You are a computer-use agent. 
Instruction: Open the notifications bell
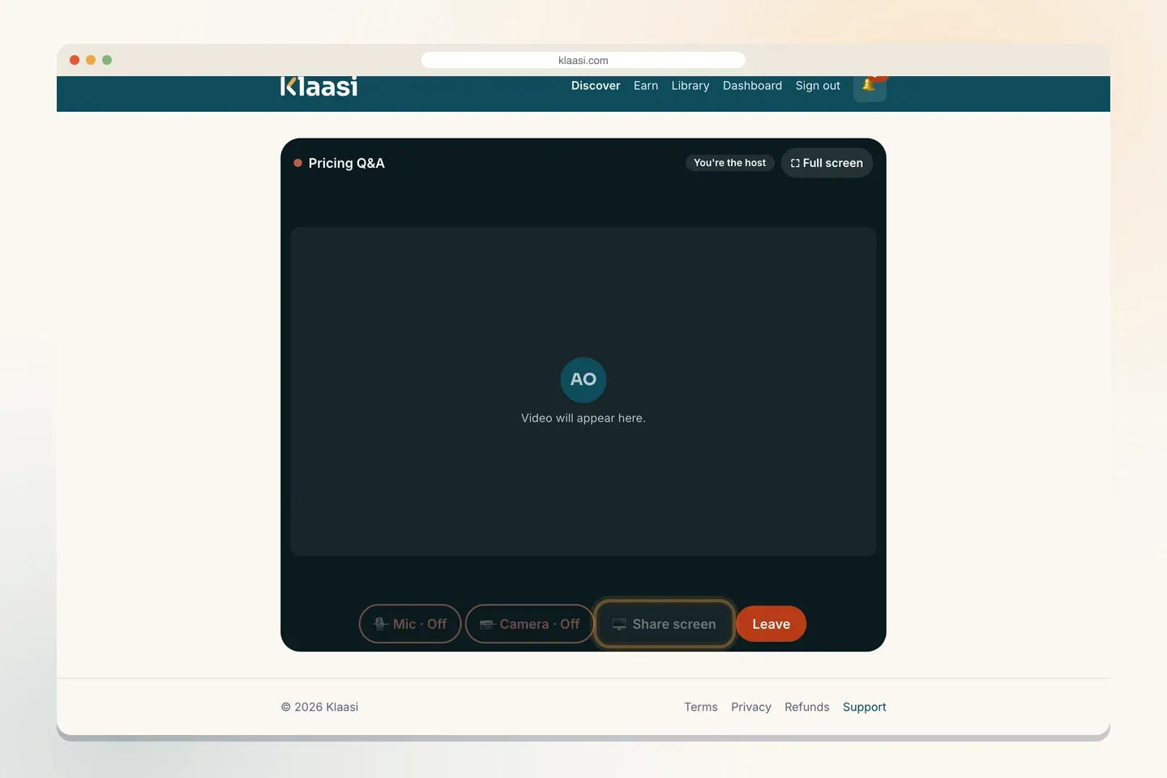tap(870, 88)
